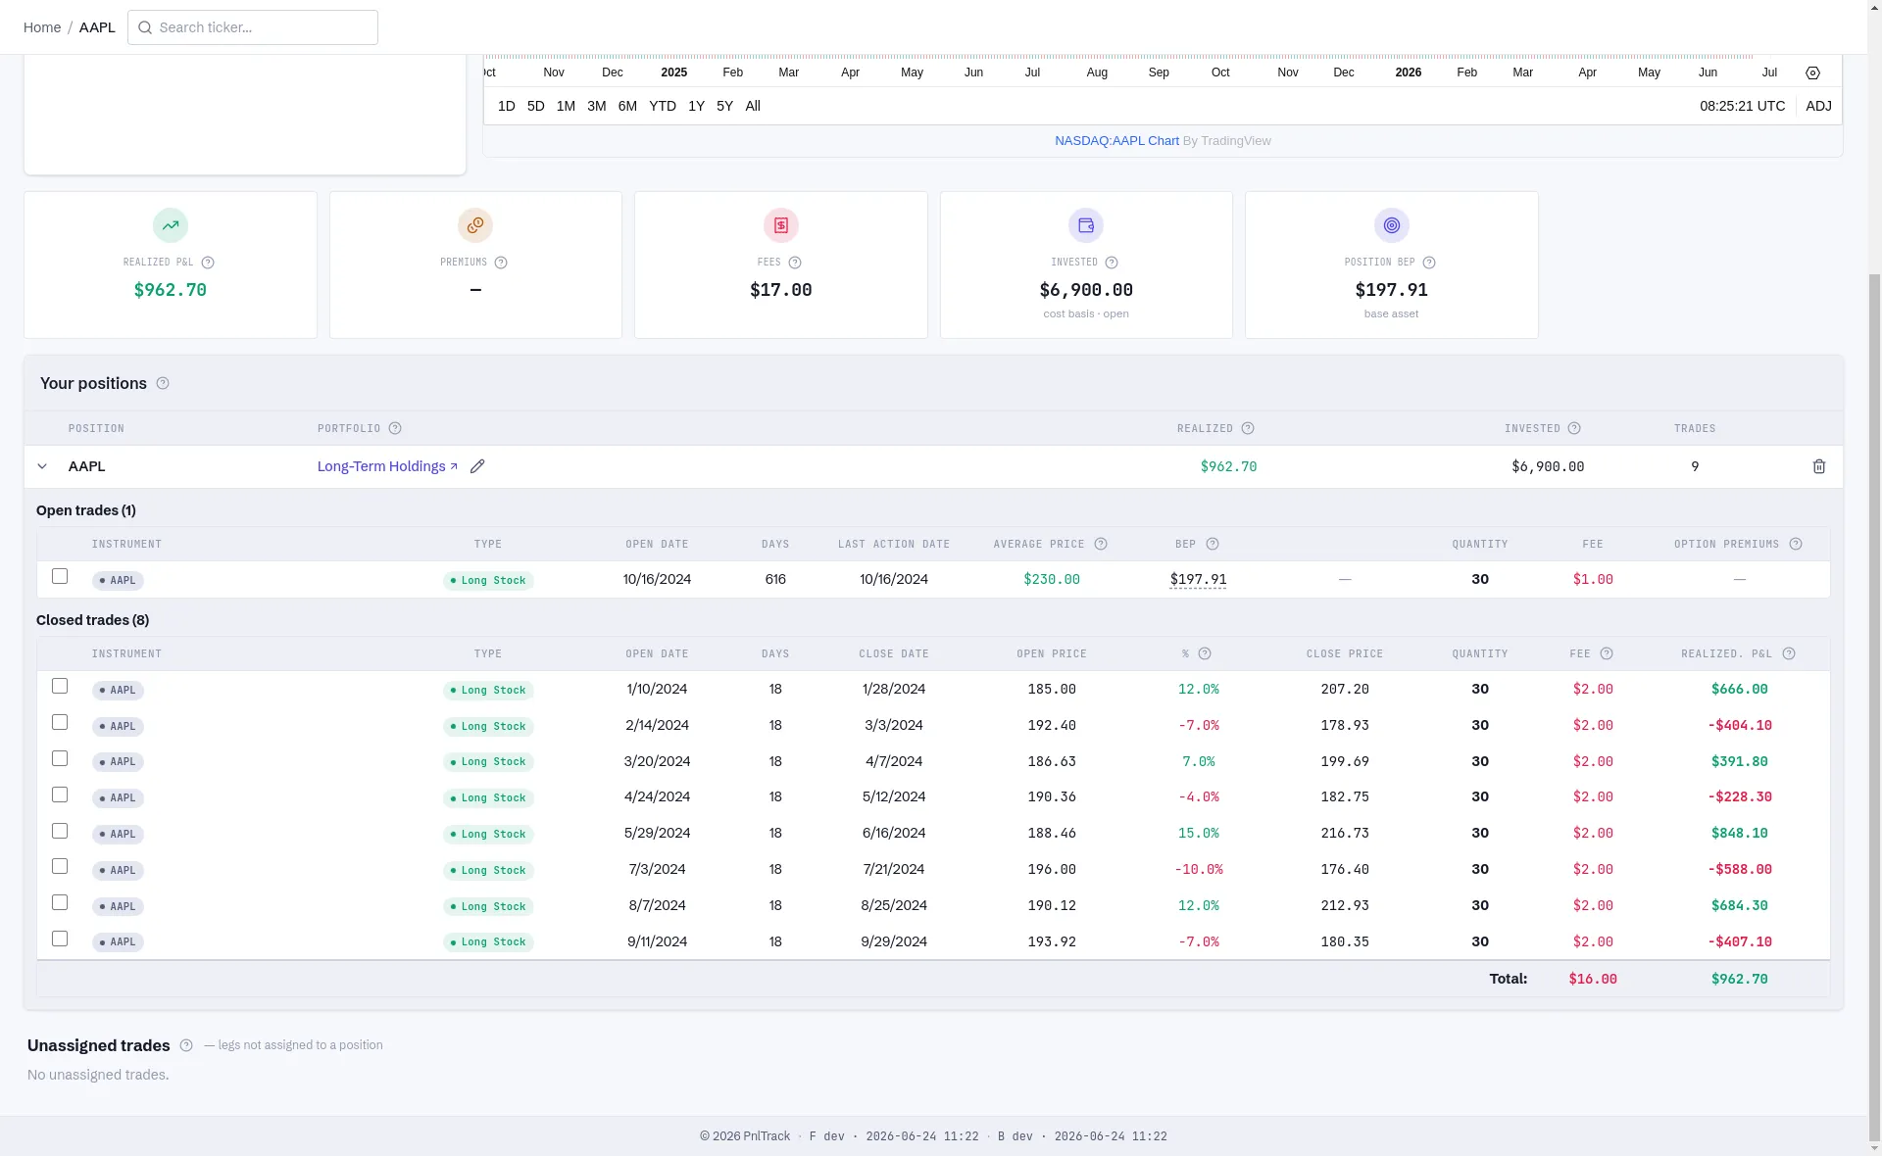1882x1156 pixels.
Task: Show help for closed trades Fee column
Action: click(1607, 653)
